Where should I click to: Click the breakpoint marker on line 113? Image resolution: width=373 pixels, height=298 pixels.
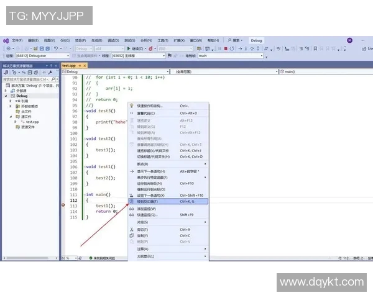point(64,205)
